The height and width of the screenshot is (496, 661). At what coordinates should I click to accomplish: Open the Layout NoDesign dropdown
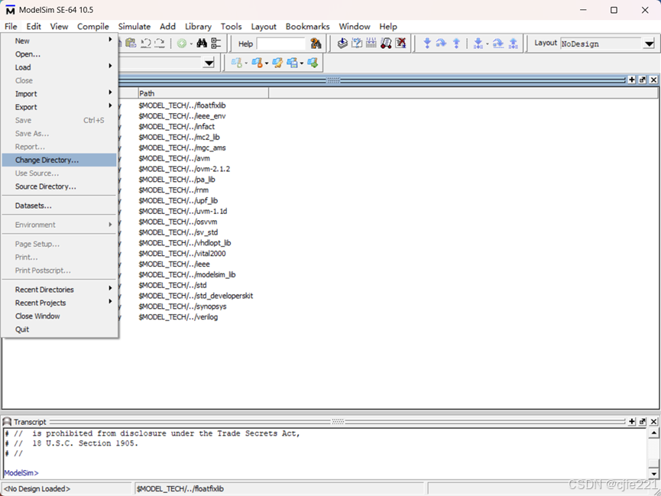(x=649, y=44)
